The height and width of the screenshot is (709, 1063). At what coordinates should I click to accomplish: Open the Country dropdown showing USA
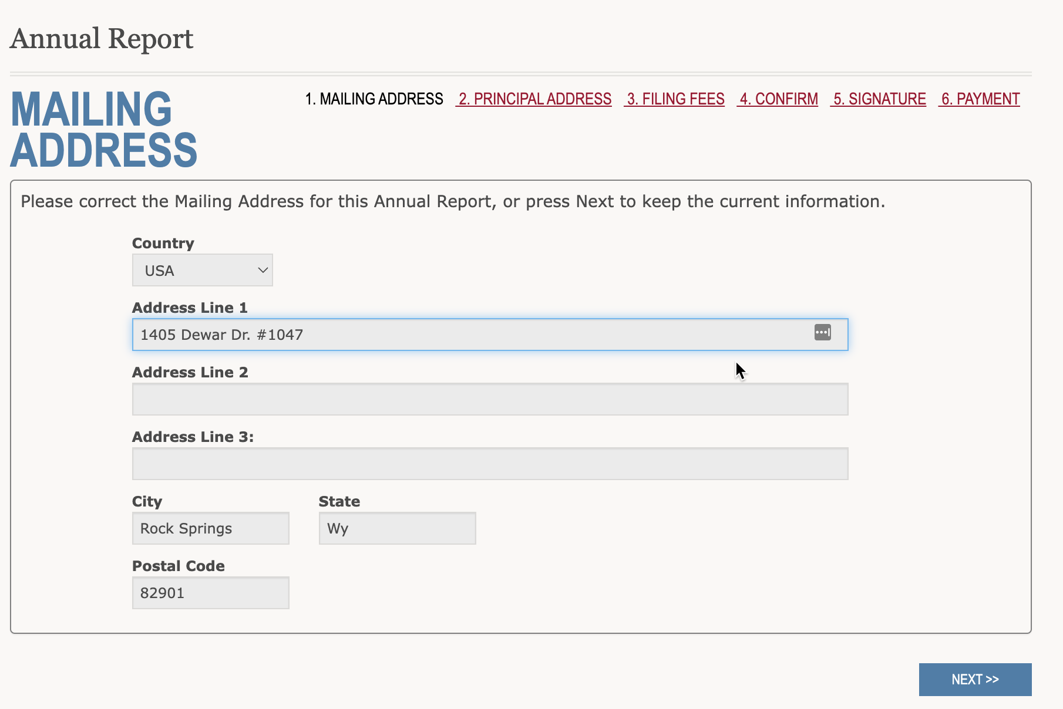[202, 271]
